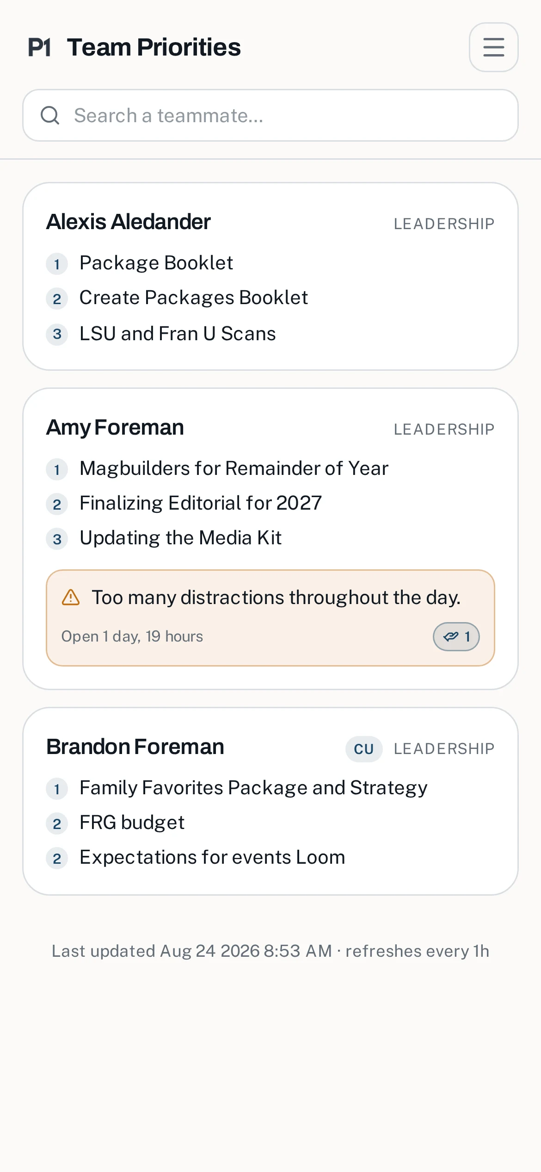Image resolution: width=541 pixels, height=1172 pixels.
Task: Open Alexis Aledander's card
Action: point(270,276)
